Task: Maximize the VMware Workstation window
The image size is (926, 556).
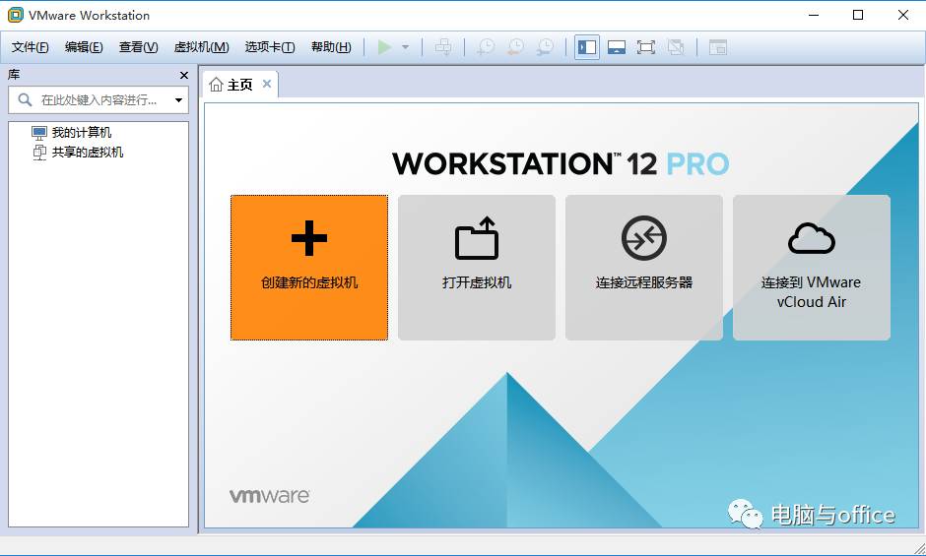Action: (x=858, y=16)
